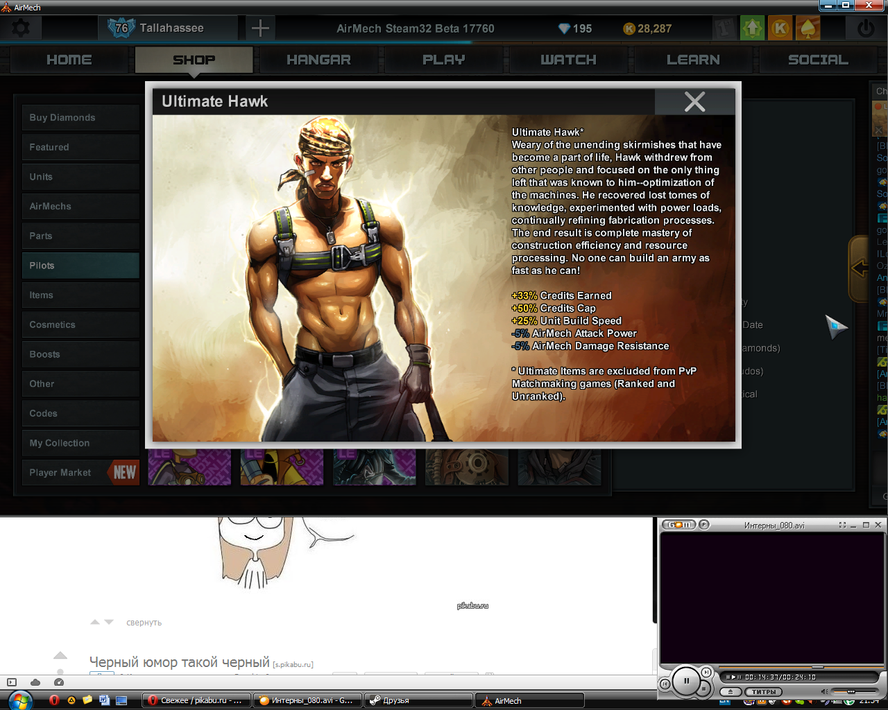
Task: Open the Codes section
Action: (80, 413)
